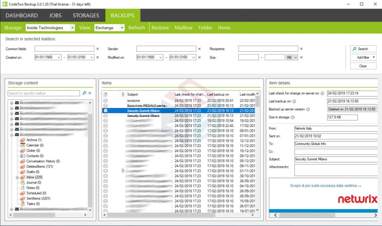Select the Calendar folder icon in tree
This screenshot has height=226, width=382.
coord(22,145)
